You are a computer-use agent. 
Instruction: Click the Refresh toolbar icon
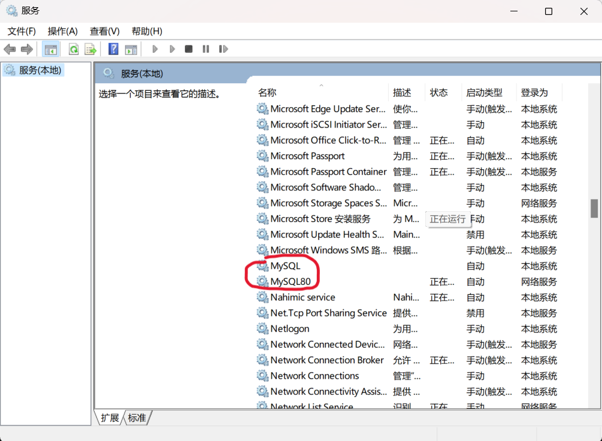point(73,49)
